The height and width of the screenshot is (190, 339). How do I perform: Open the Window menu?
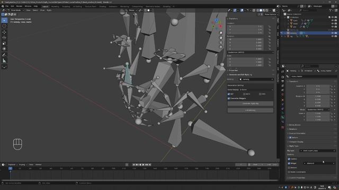(x=28, y=6)
